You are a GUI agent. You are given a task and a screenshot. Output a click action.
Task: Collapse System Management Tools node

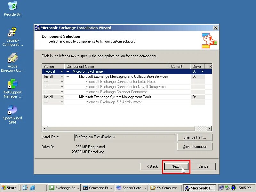(x=68, y=97)
